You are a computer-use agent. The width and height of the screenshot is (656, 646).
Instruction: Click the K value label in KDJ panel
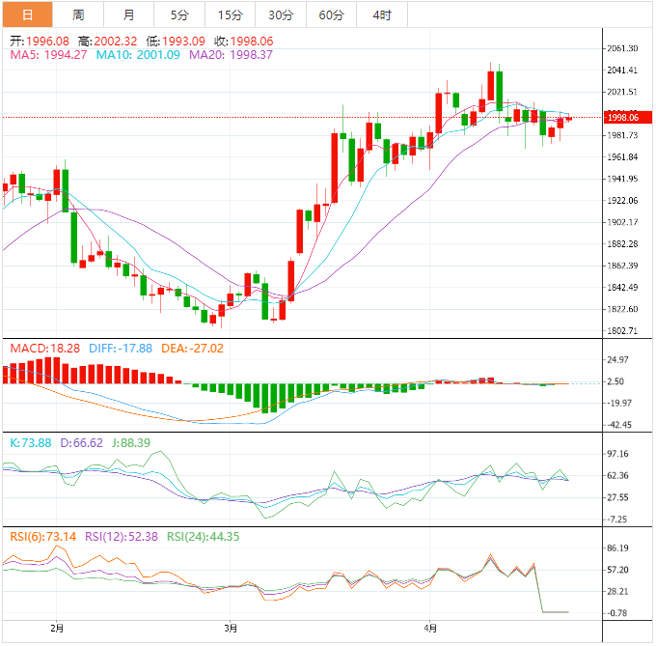(x=30, y=441)
